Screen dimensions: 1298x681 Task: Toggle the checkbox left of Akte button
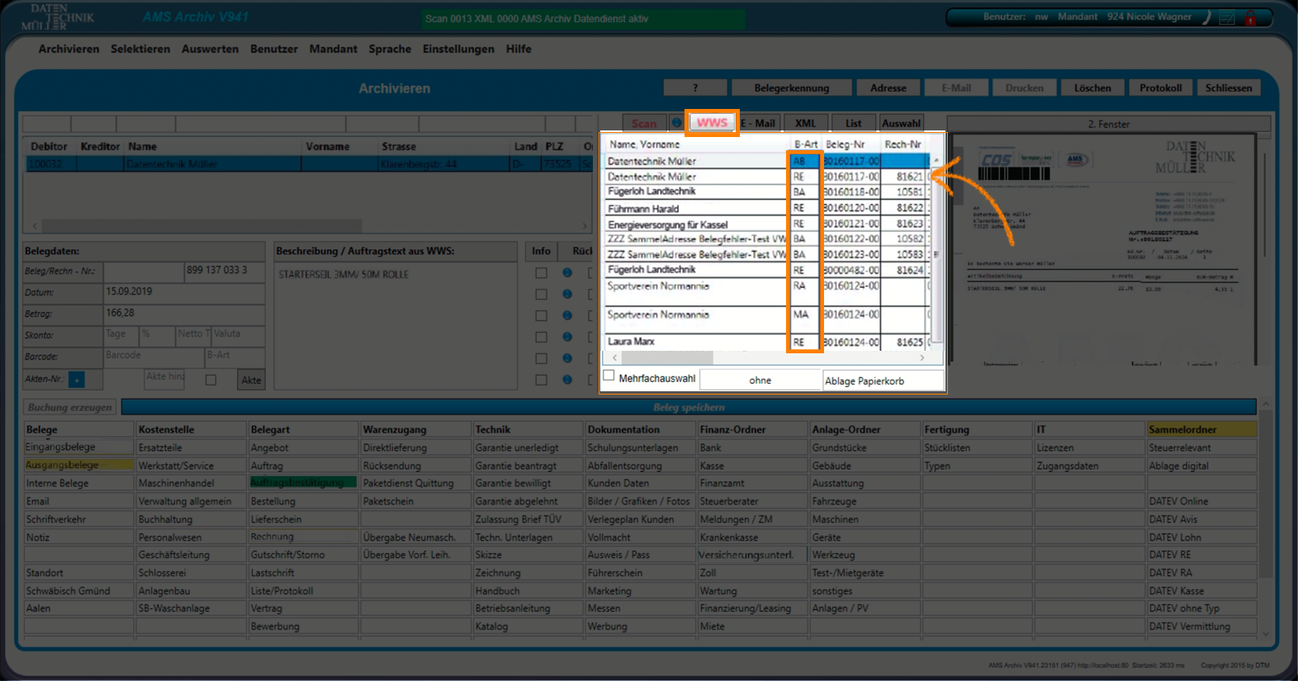(x=211, y=380)
